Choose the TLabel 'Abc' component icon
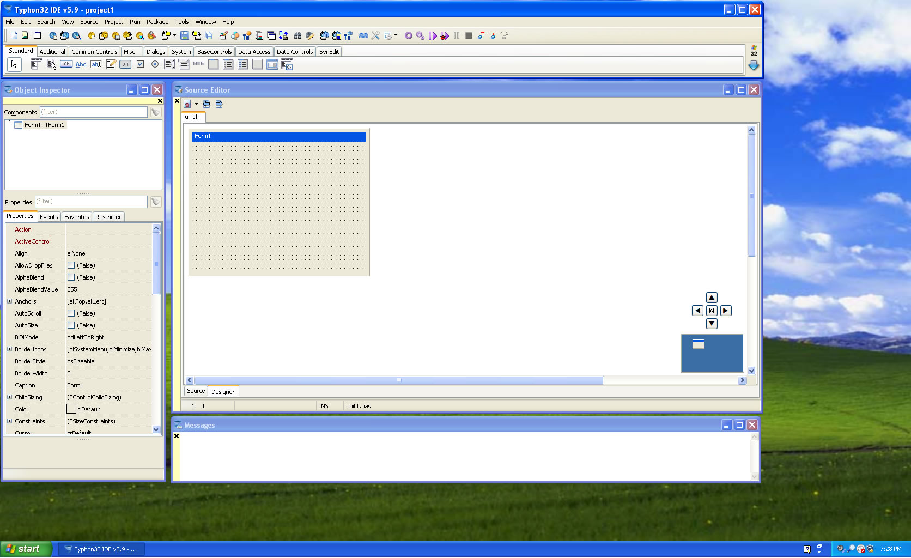The width and height of the screenshot is (911, 558). [x=81, y=64]
